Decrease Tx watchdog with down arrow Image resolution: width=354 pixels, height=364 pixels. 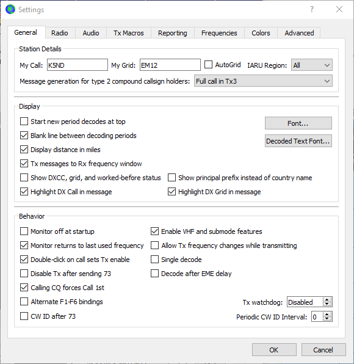[x=327, y=304]
